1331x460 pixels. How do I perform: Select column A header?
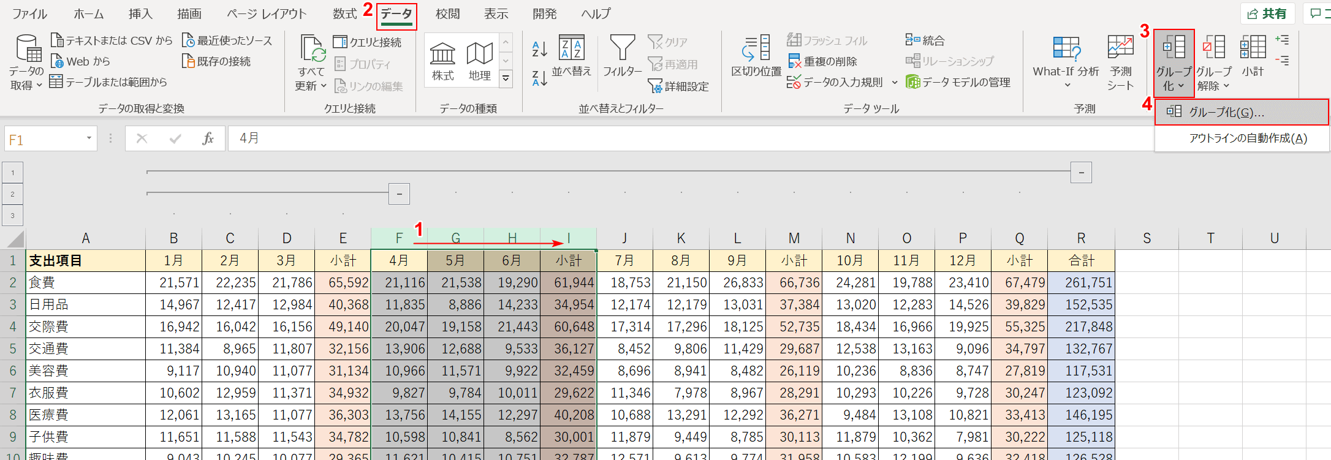click(x=85, y=238)
